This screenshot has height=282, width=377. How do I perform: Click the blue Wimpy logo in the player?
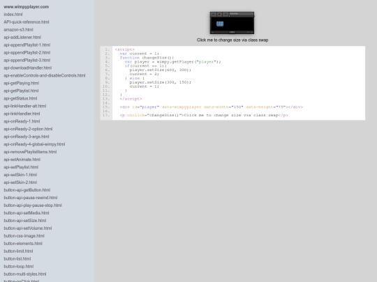tap(220, 24)
